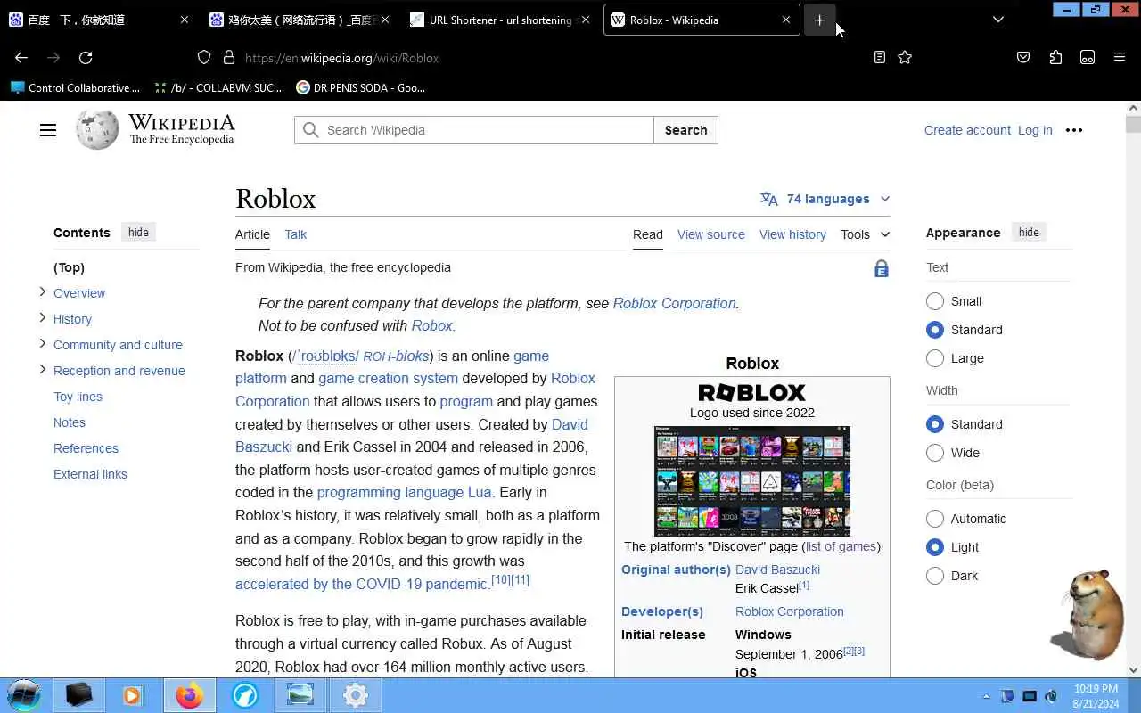Switch to the 鸡你太美 browser tab

(x=301, y=20)
